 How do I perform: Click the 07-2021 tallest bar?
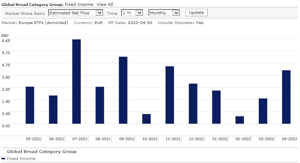tap(76, 81)
